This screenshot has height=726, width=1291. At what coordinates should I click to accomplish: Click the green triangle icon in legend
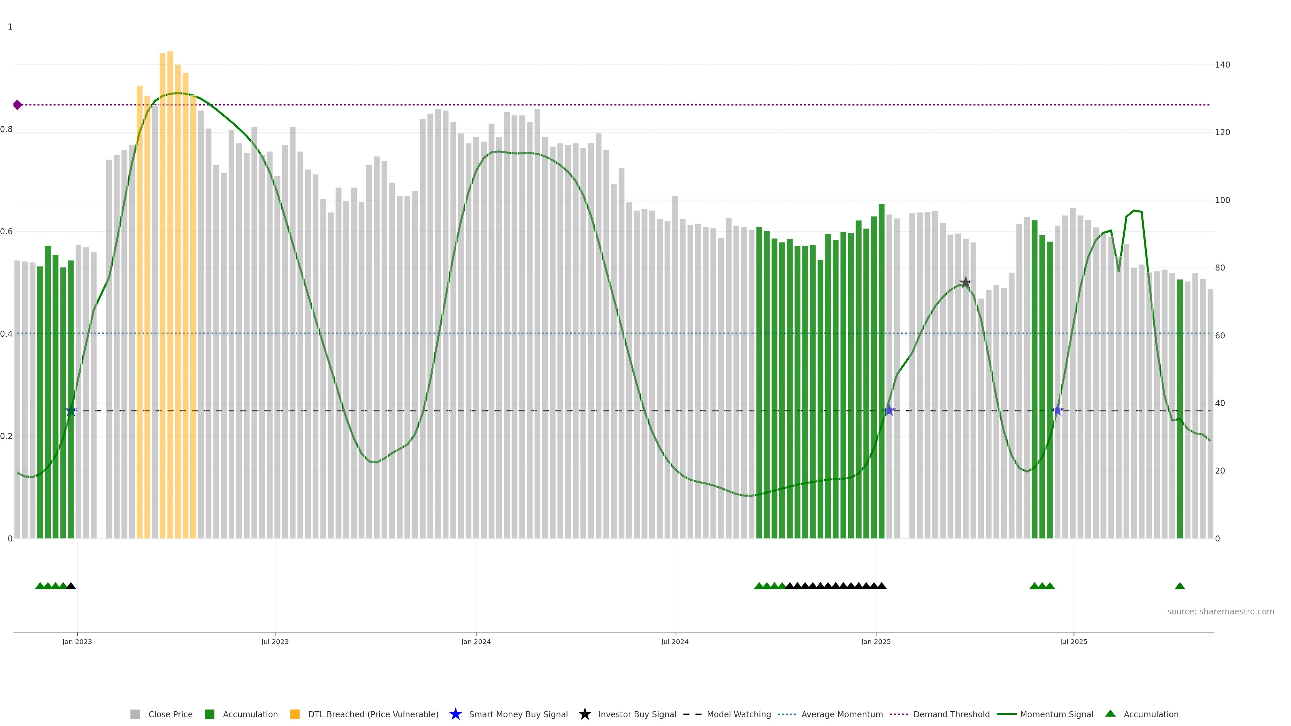point(1110,714)
